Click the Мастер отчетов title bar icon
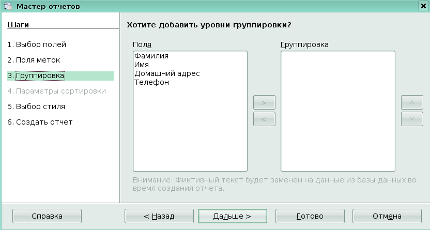Image resolution: width=430 pixels, height=230 pixels. tap(7, 6)
